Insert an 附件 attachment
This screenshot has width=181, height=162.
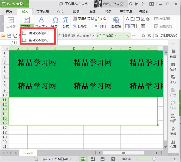101,26
